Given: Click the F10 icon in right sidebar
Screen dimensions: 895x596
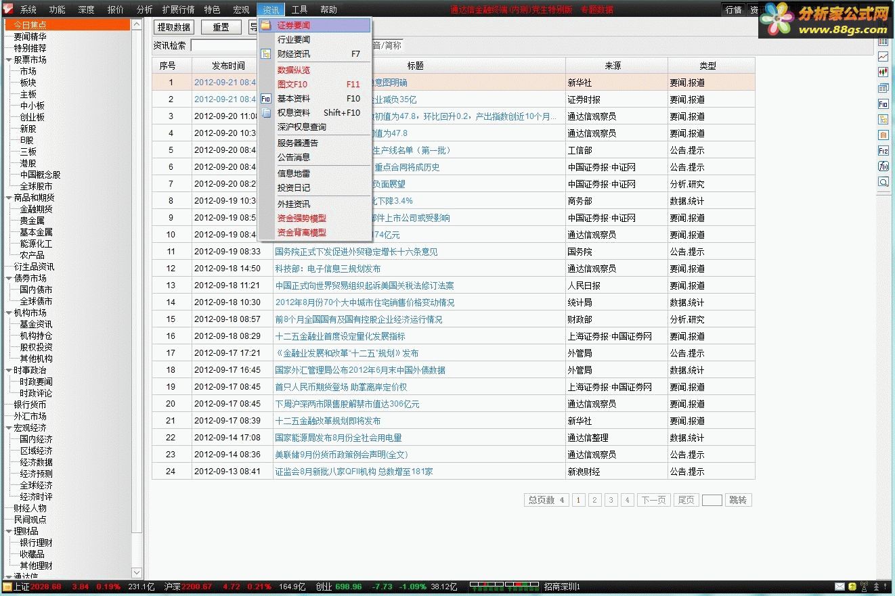Looking at the screenshot, I should pyautogui.click(x=883, y=104).
